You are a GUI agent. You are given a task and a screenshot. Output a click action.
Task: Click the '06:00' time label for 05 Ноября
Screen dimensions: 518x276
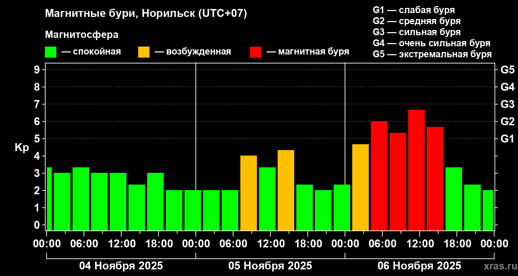point(233,244)
